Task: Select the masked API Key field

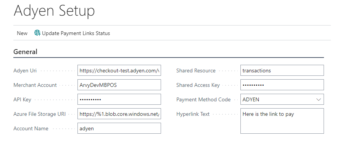Action: (x=119, y=99)
